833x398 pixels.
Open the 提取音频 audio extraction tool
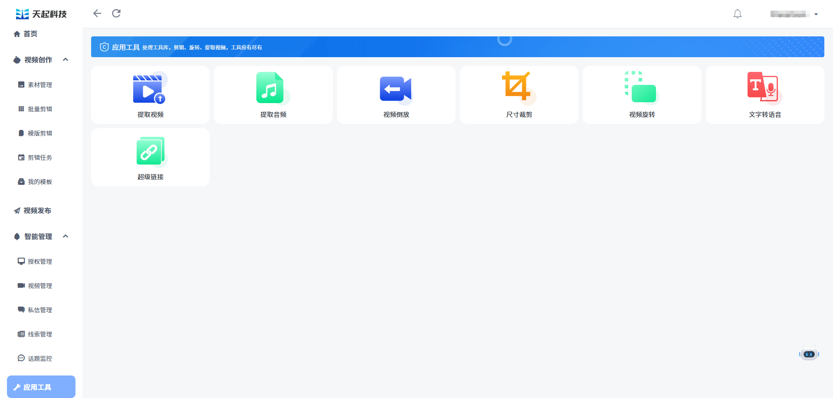[273, 95]
